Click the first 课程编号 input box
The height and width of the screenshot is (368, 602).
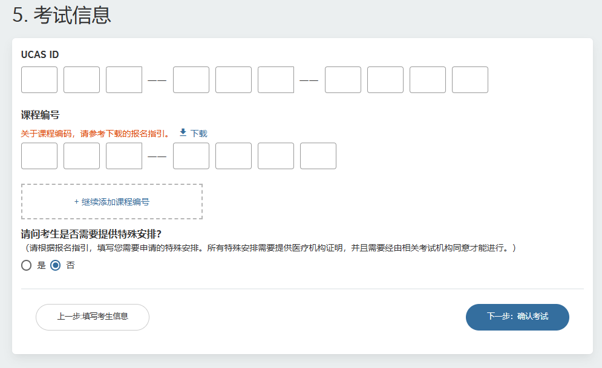point(39,155)
